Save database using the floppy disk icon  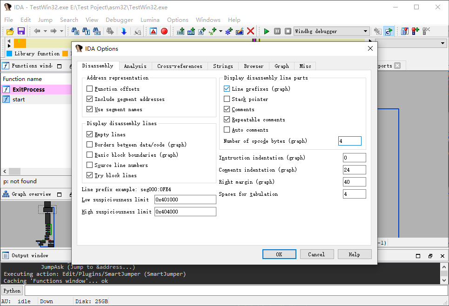tap(21, 31)
